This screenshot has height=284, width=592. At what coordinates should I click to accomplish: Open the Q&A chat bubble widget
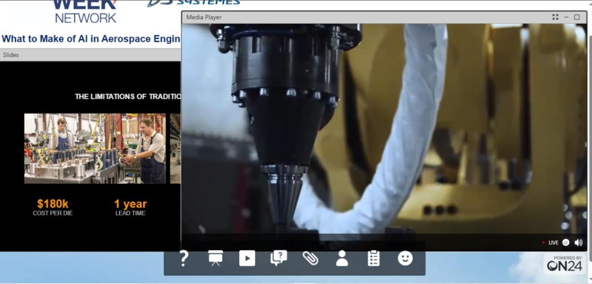click(x=279, y=258)
